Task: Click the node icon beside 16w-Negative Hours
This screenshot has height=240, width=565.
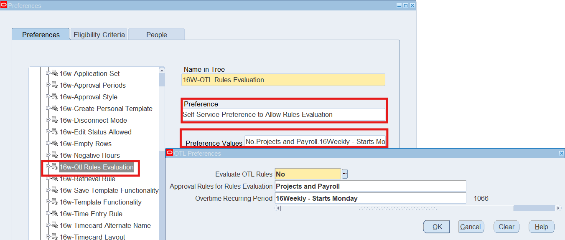Action: point(55,155)
